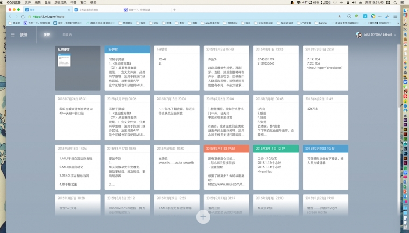Open the 百度一下 bookmark in bookmarks bar
Image resolution: width=409 pixels, height=233 pixels.
(37, 23)
